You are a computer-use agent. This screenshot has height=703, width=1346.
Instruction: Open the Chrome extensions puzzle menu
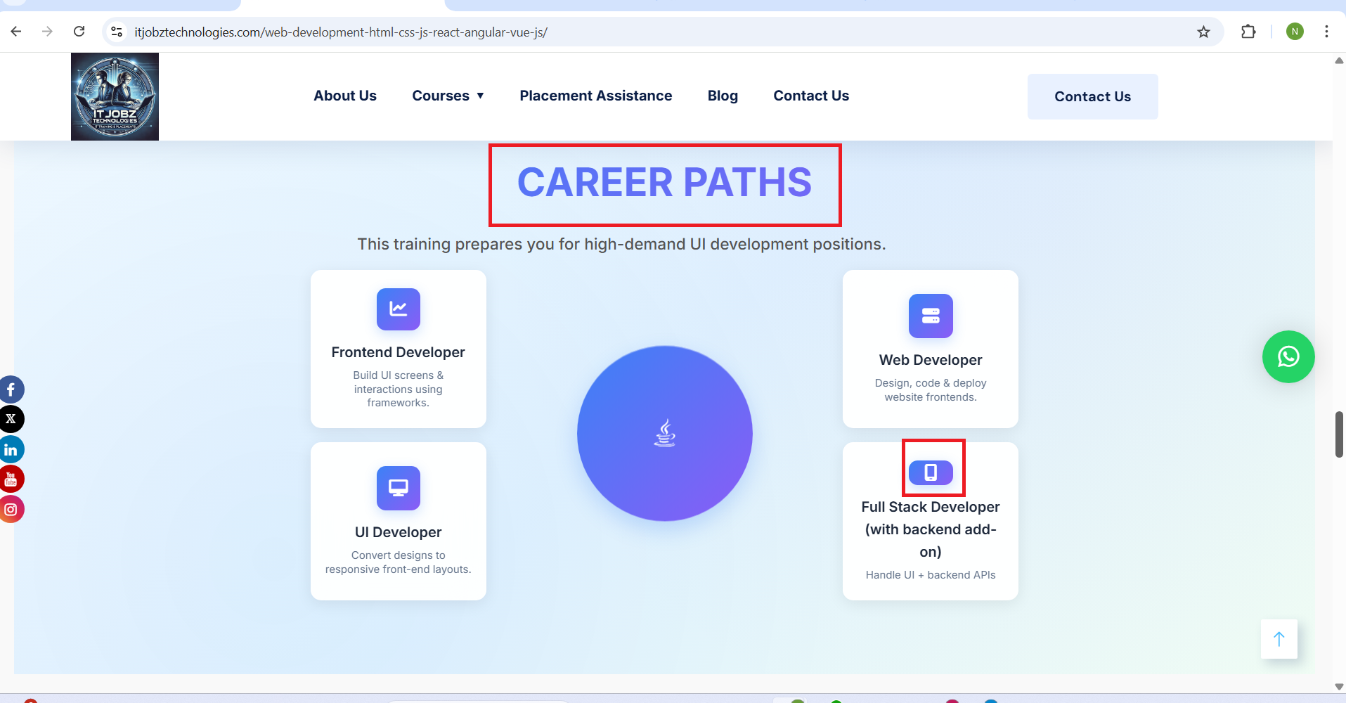click(x=1248, y=32)
